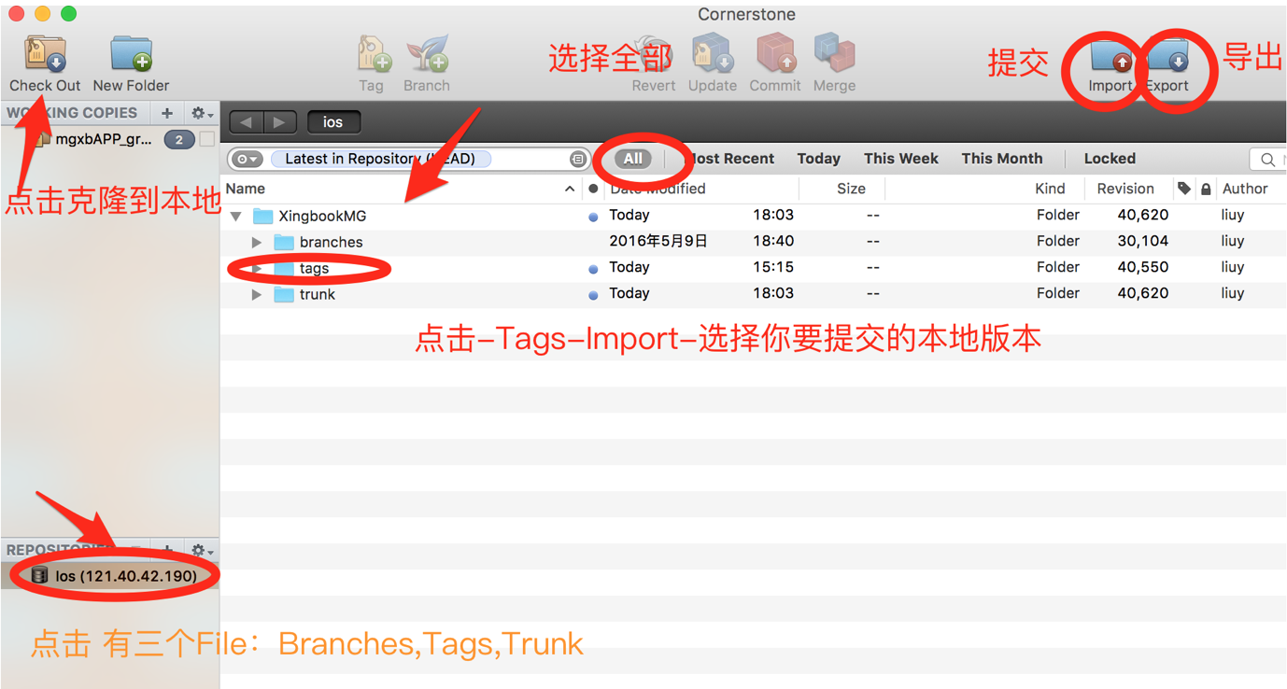This screenshot has width=1287, height=689.
Task: Click the lock icon column header
Action: coord(1206,189)
